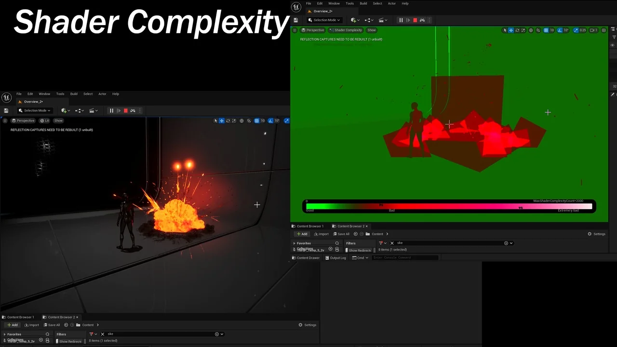Toggle grid snapping in the Shader Complexity viewport

(x=546, y=30)
